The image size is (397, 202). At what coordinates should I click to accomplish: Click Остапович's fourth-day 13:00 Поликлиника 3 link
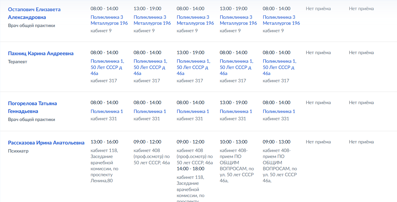pyautogui.click(x=238, y=20)
